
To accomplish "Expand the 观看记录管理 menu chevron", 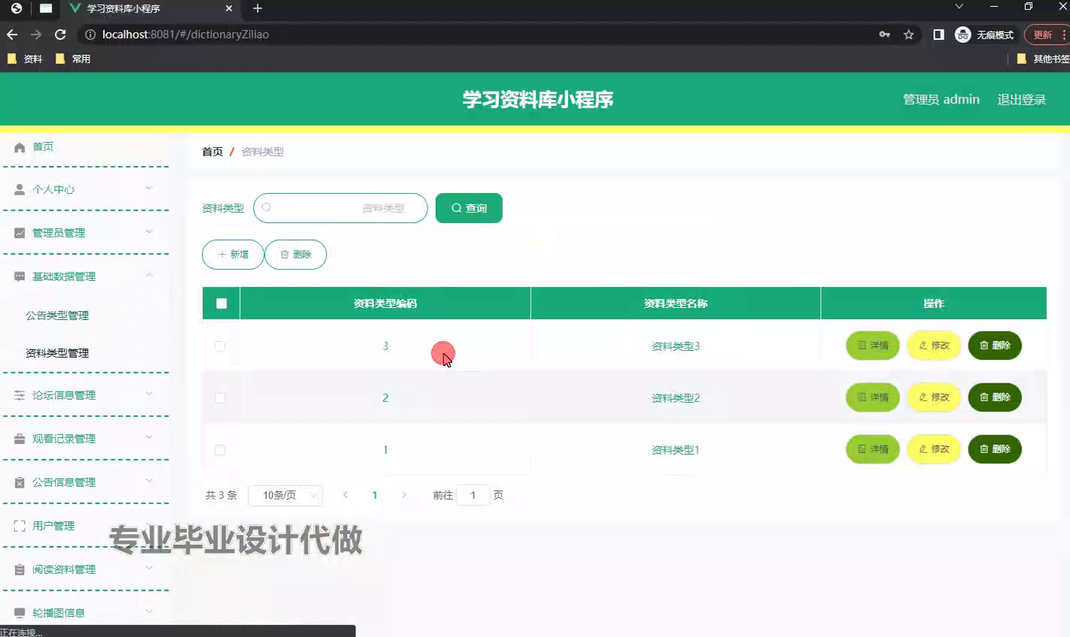I will (x=149, y=438).
